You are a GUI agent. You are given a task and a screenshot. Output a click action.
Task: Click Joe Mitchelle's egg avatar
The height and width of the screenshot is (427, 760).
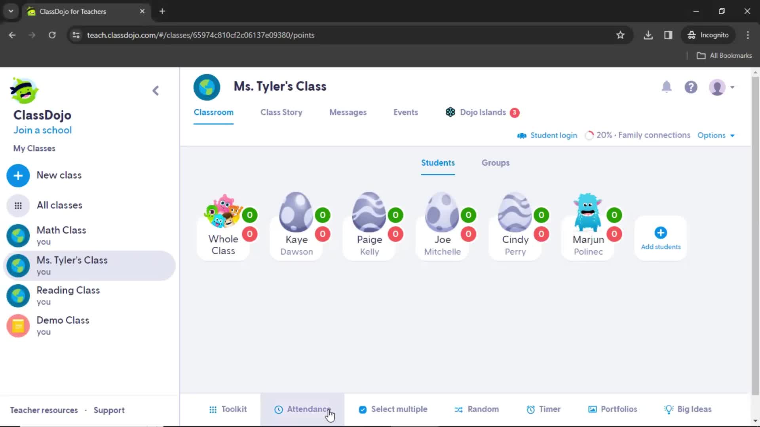coord(442,212)
